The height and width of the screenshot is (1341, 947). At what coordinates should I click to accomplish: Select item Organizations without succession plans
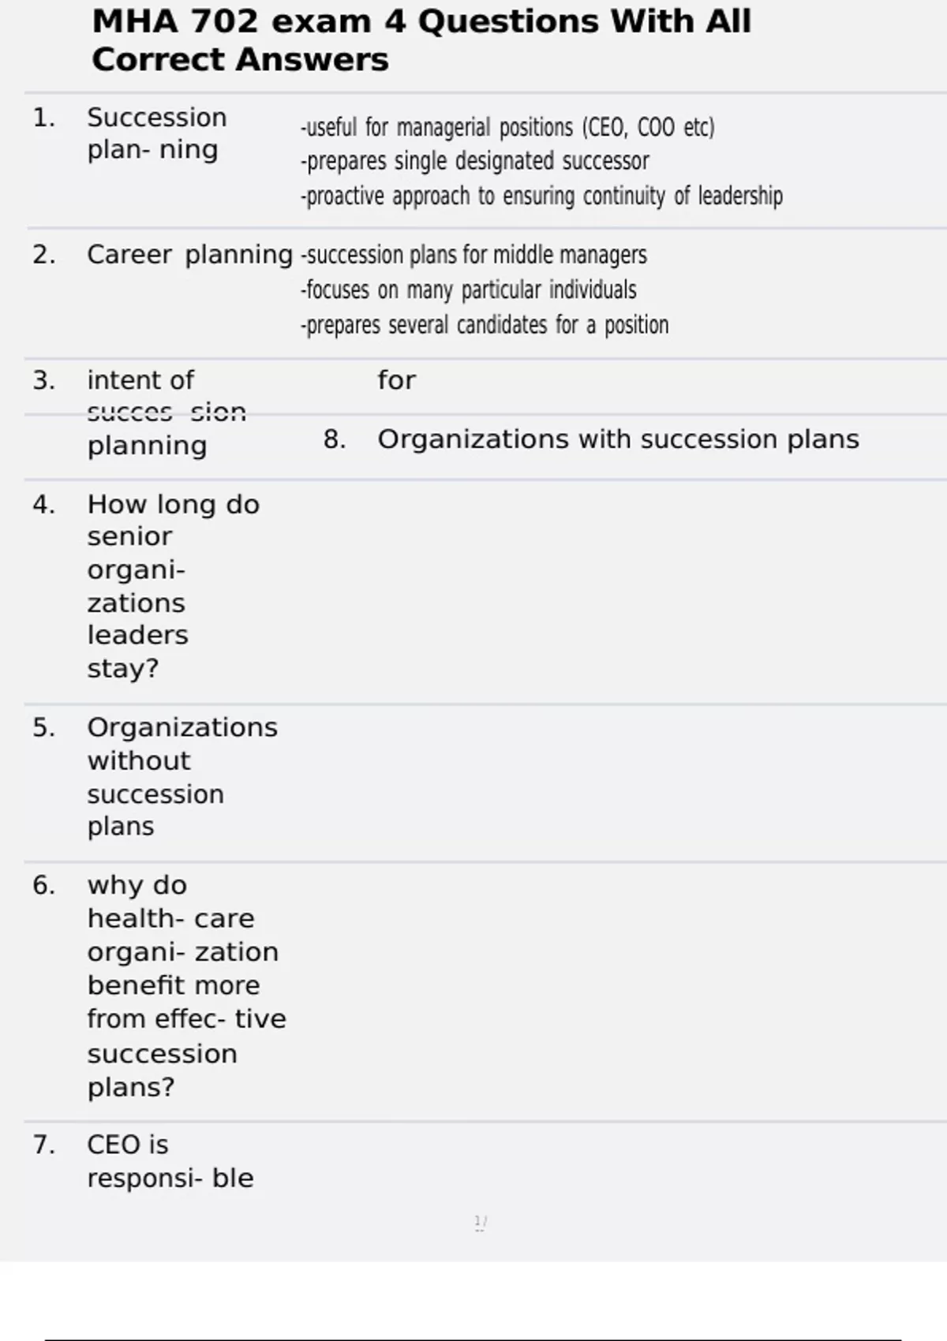pos(182,777)
